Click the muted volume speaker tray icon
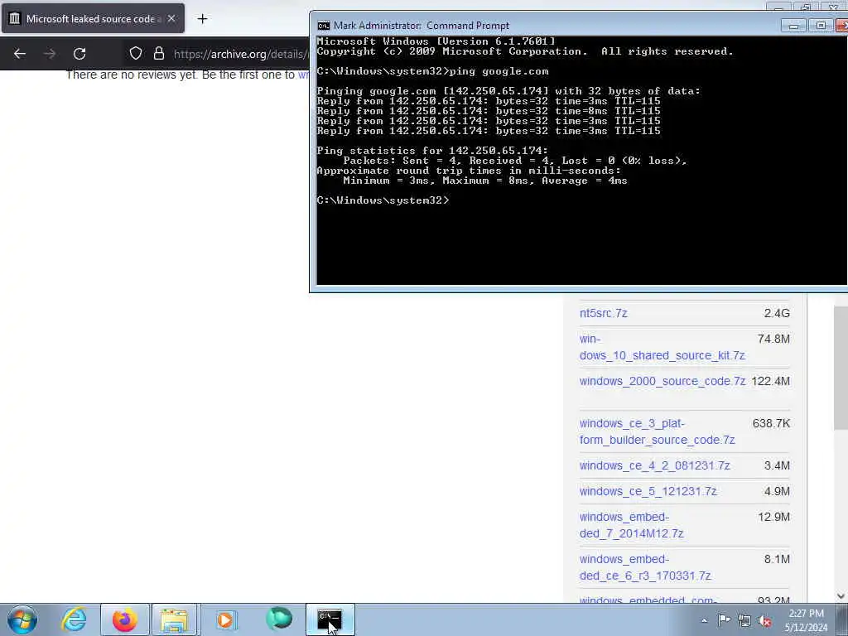848x636 pixels. click(x=764, y=620)
